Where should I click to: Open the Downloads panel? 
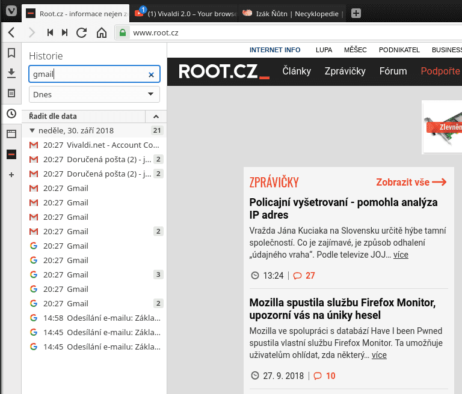(11, 73)
